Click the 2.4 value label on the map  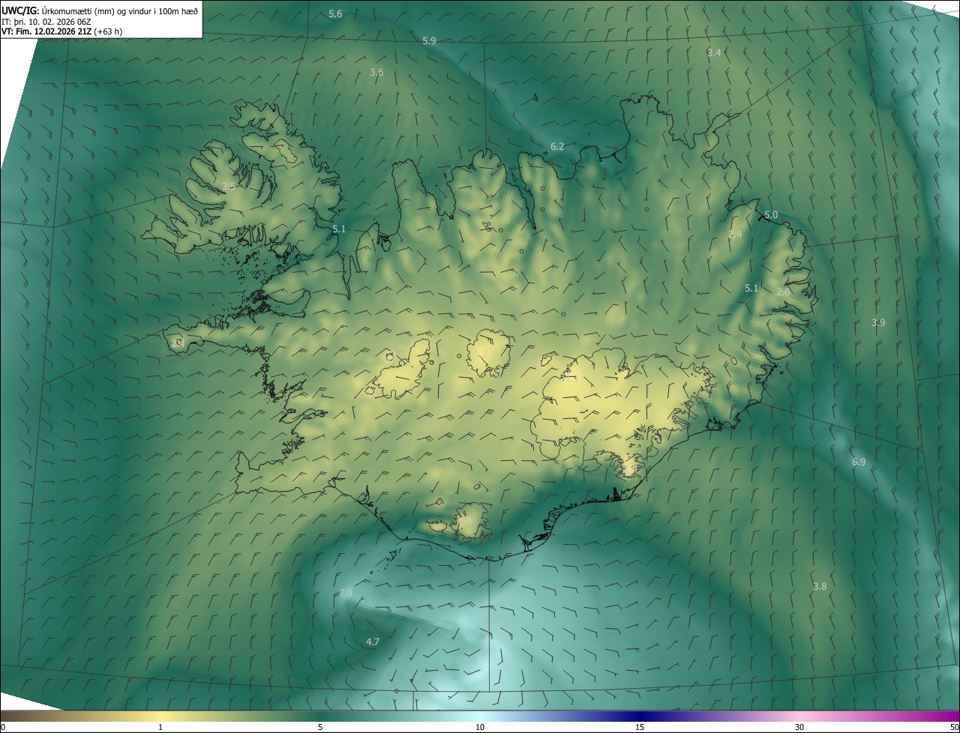[735, 235]
